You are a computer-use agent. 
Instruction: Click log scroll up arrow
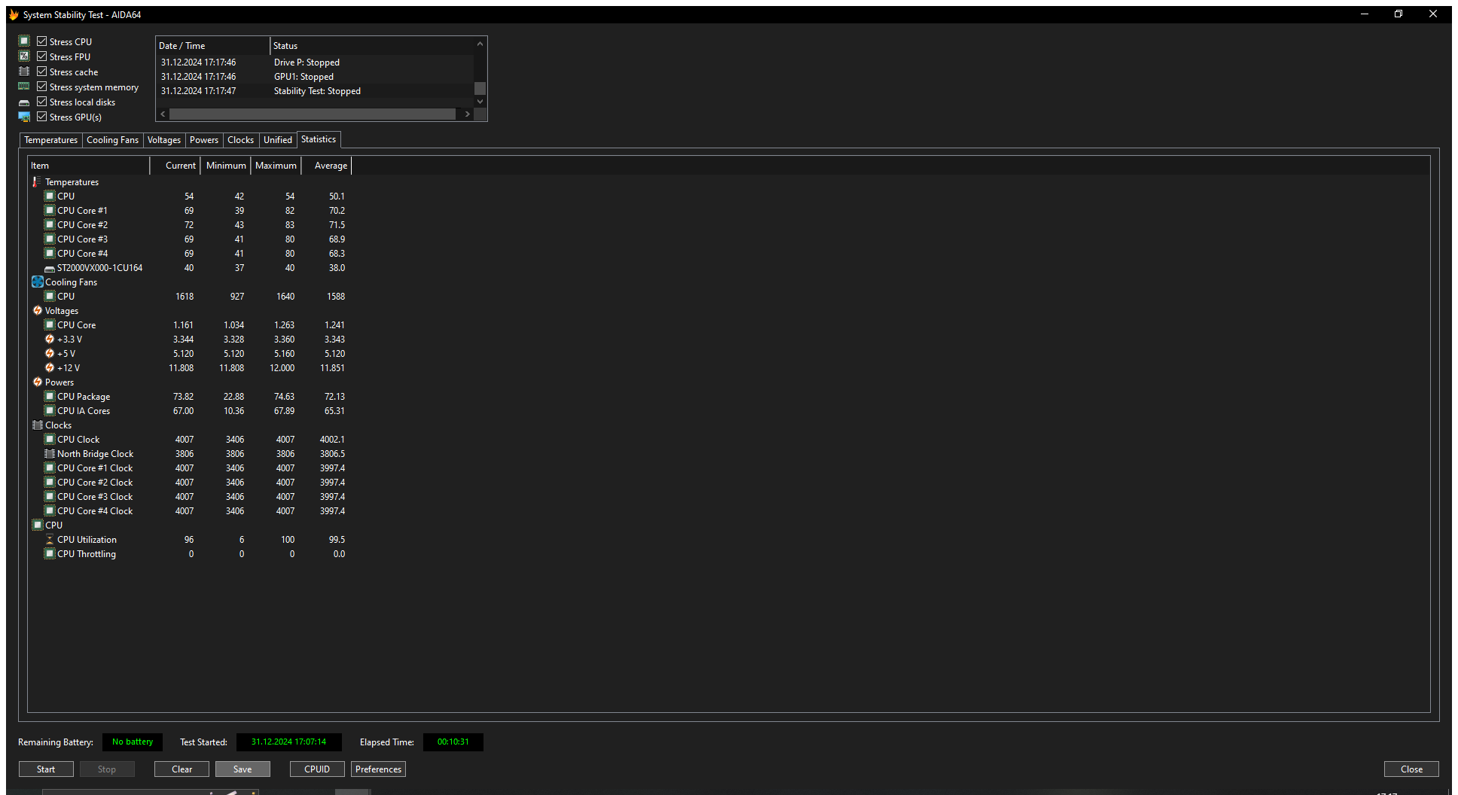(480, 44)
